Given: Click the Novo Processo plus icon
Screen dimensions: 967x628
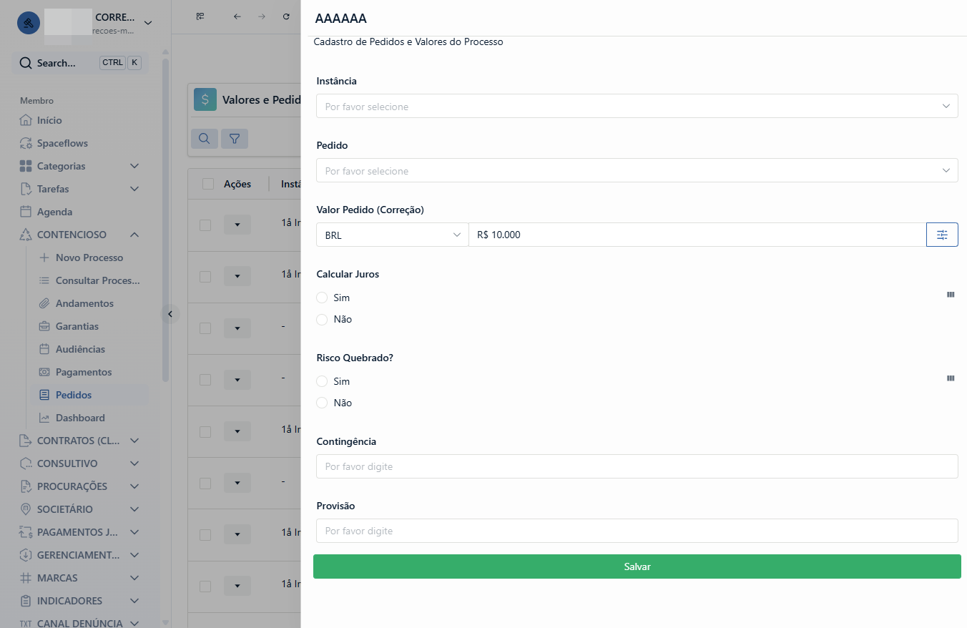Looking at the screenshot, I should click(44, 257).
